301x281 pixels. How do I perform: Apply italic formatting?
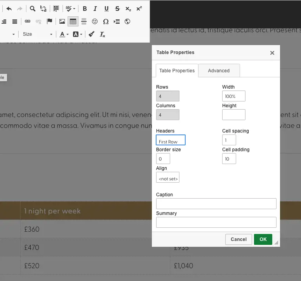point(95,9)
